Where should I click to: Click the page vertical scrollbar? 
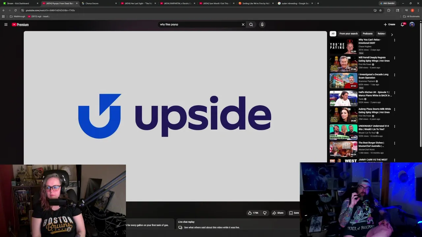coord(420,85)
